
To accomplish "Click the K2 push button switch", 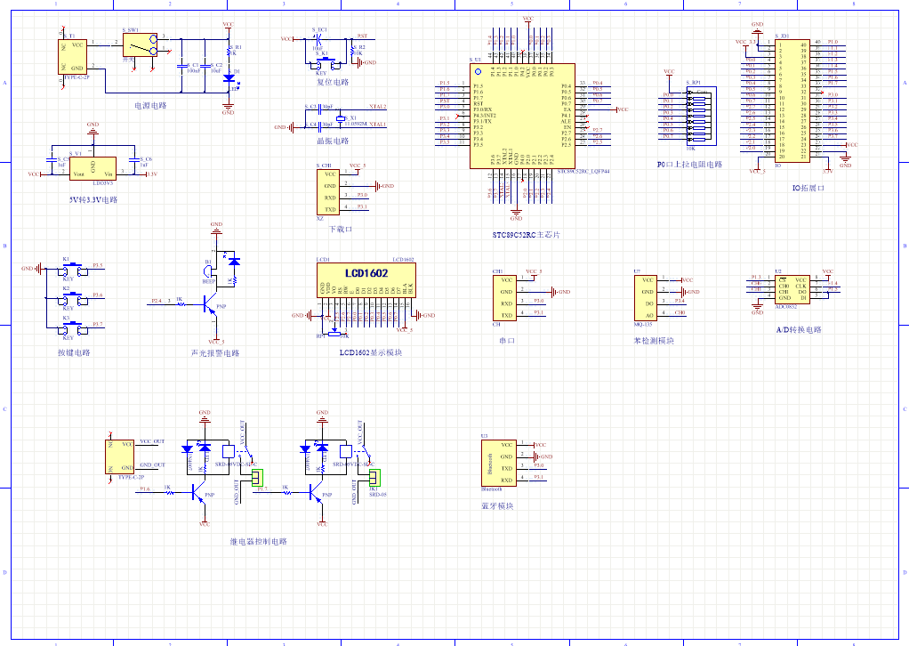I will tap(68, 298).
